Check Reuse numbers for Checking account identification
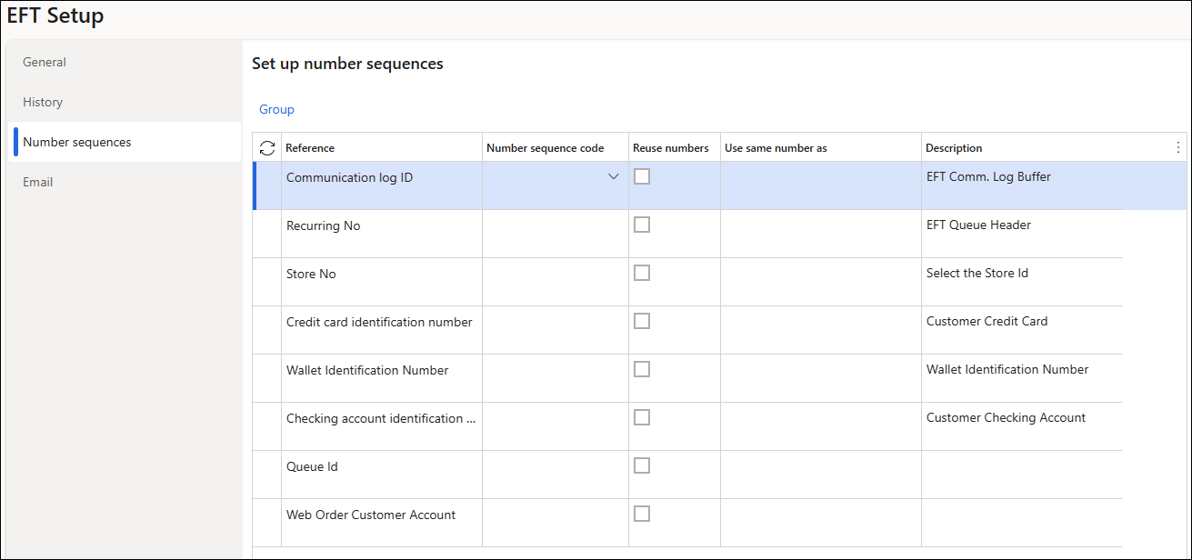The height and width of the screenshot is (560, 1192). pos(642,417)
